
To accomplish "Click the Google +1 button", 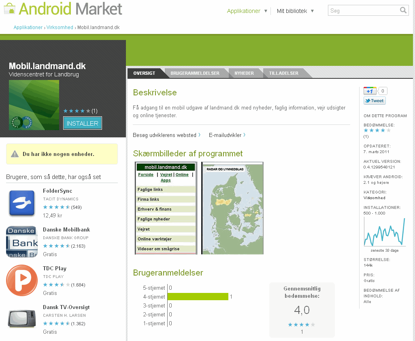I will (x=370, y=91).
